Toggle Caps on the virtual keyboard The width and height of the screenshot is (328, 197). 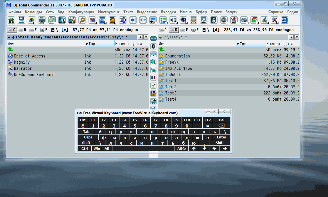[x=88, y=137]
